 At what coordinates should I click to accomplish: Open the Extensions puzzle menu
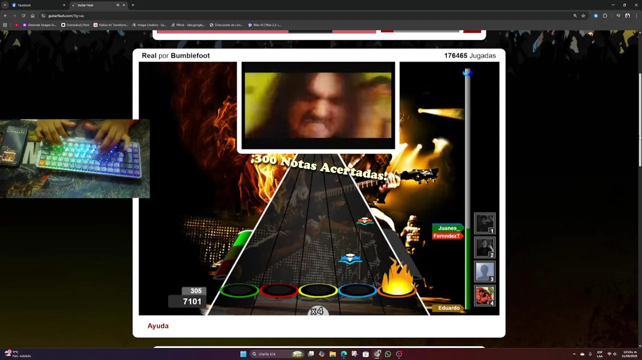point(605,15)
